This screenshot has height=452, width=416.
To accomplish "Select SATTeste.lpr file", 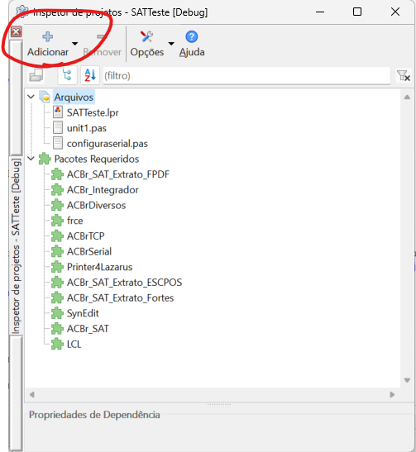I will click(x=93, y=112).
